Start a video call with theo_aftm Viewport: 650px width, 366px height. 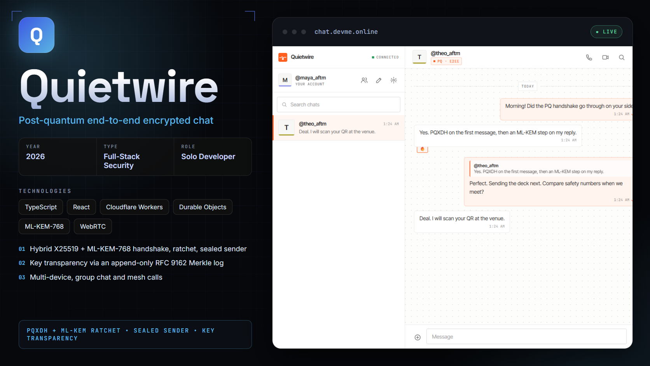605,58
